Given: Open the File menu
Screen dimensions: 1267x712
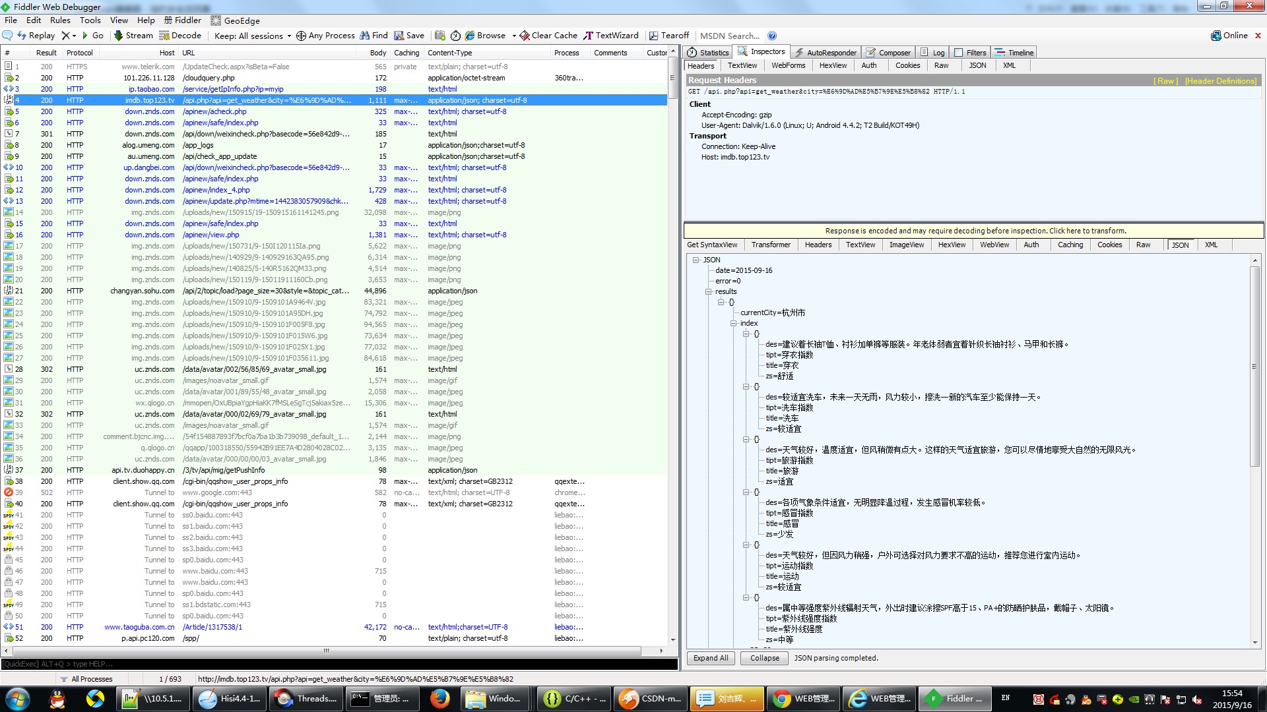Looking at the screenshot, I should point(11,20).
